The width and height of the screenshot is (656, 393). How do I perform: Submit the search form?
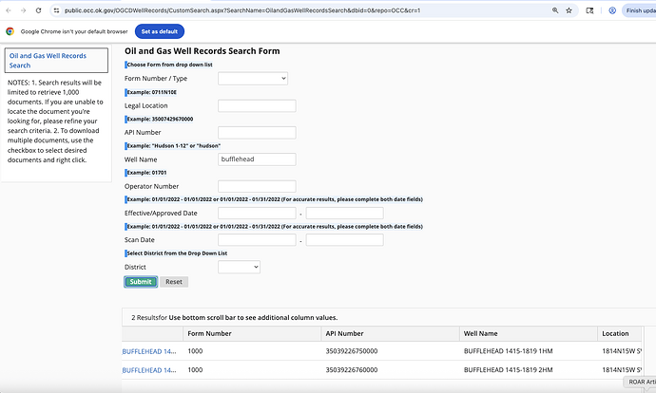coord(141,282)
